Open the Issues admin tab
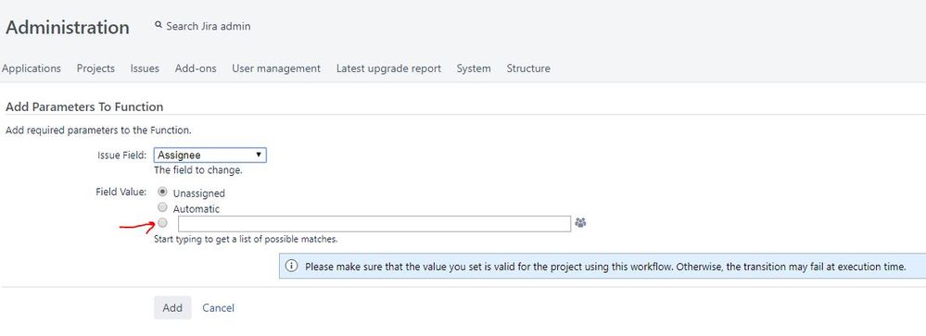Image resolution: width=926 pixels, height=336 pixels. pyautogui.click(x=145, y=68)
